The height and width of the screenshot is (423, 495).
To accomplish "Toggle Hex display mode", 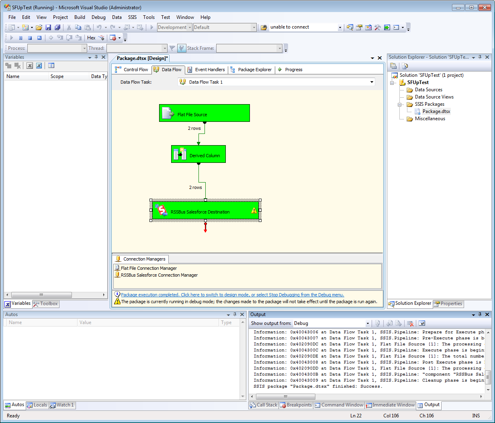I will click(91, 38).
